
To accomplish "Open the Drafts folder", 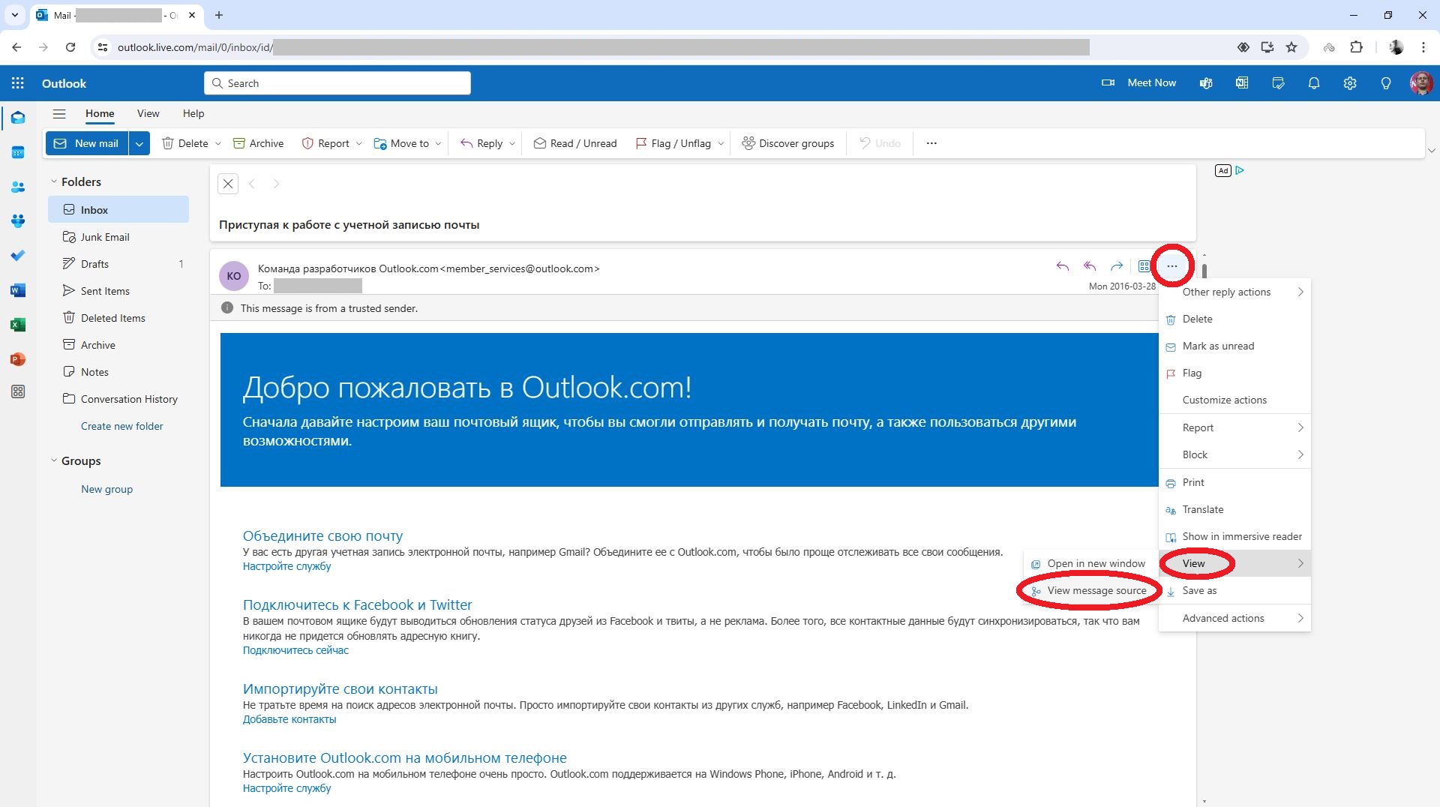I will coord(118,264).
